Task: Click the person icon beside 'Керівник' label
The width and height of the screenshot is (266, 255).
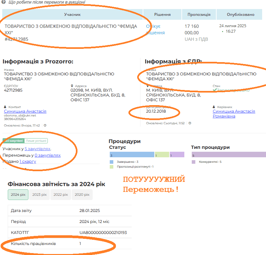Action: pyautogui.click(x=214, y=107)
